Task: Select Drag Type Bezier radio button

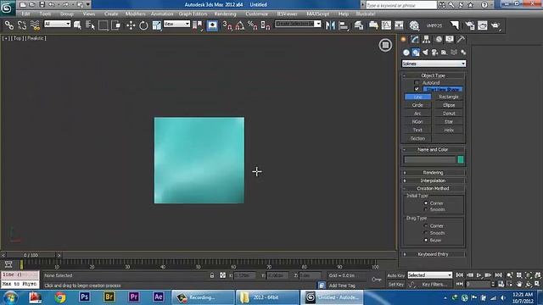Action: click(426, 240)
